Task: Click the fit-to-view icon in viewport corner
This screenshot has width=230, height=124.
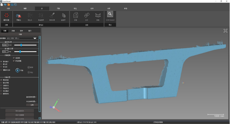Action: tap(225, 31)
